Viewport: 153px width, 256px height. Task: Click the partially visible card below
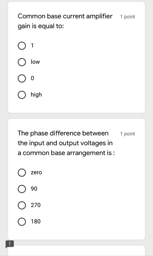coord(76,252)
